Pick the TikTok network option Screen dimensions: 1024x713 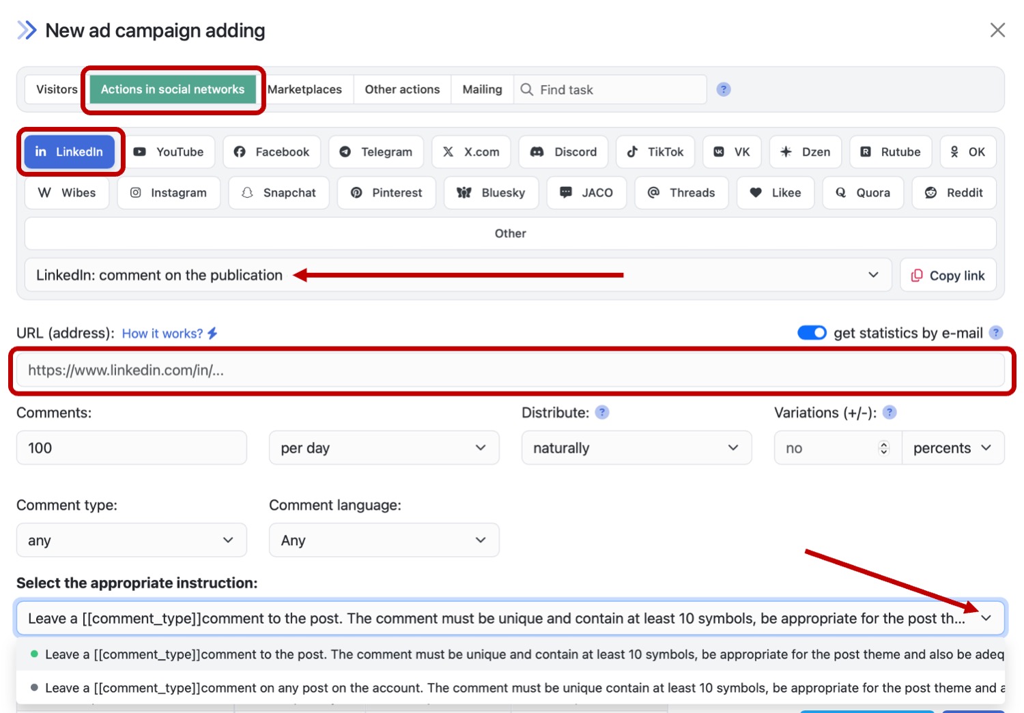655,151
